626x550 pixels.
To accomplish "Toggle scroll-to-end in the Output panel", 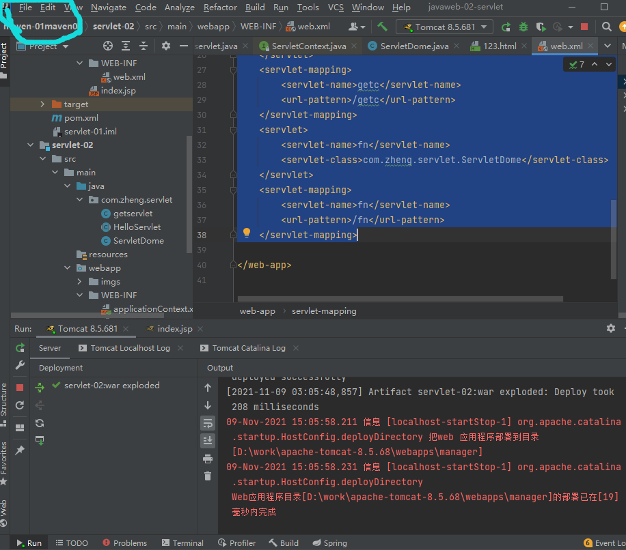I will pyautogui.click(x=208, y=441).
